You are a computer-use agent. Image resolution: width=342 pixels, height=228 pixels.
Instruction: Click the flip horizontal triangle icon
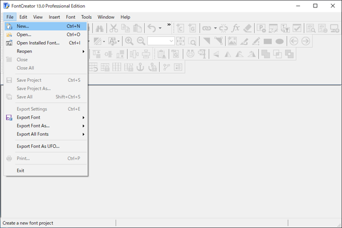tap(228, 54)
